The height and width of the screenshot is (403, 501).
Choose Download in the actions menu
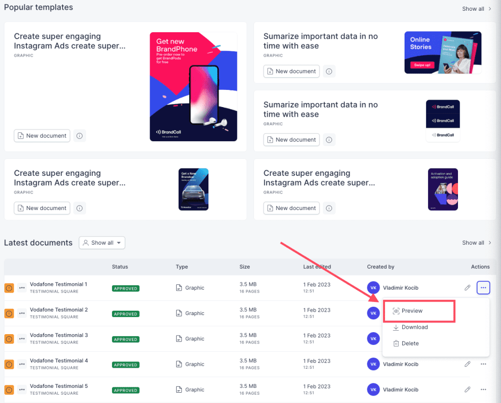tap(410, 327)
